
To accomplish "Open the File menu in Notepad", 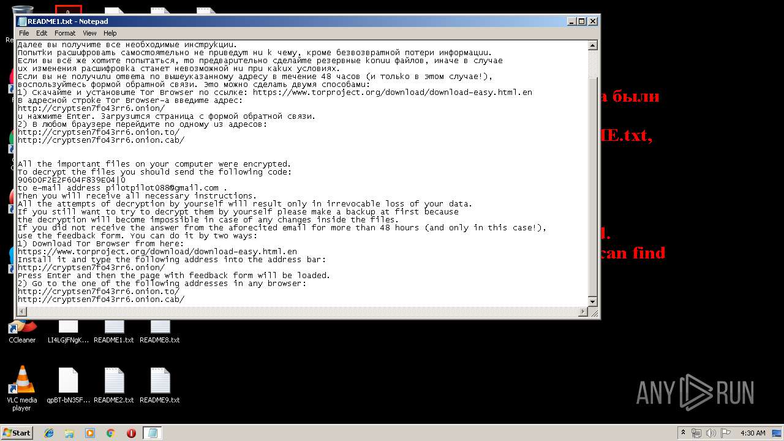I will [24, 33].
